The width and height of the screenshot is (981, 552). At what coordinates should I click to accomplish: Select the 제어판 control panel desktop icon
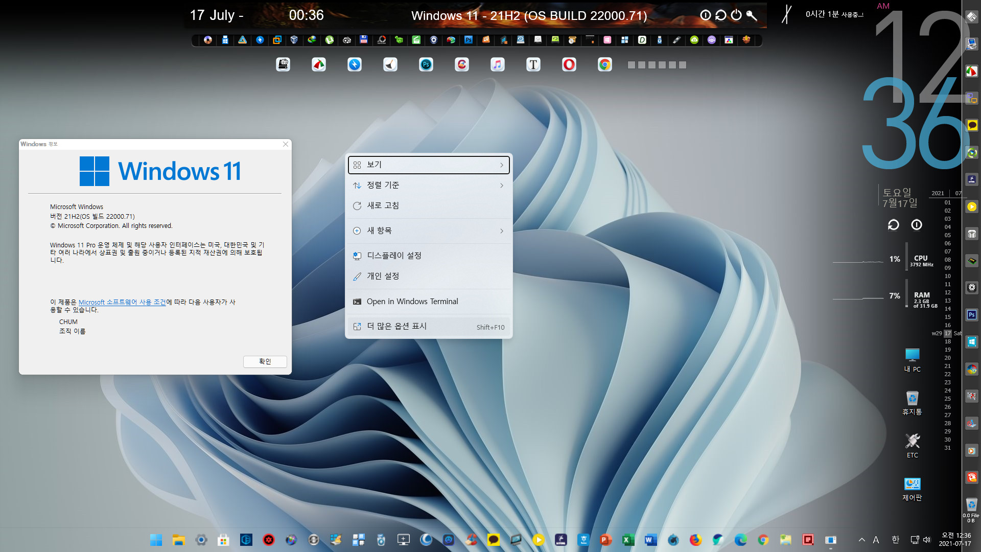(912, 489)
